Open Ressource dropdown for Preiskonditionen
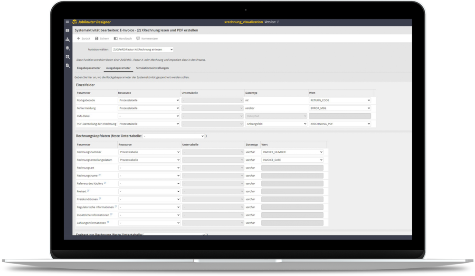Screen dimensions: 475x276 point(149,199)
